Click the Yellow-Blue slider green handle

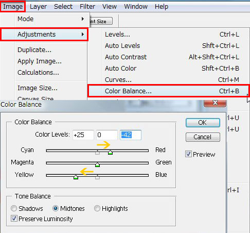click(x=76, y=177)
